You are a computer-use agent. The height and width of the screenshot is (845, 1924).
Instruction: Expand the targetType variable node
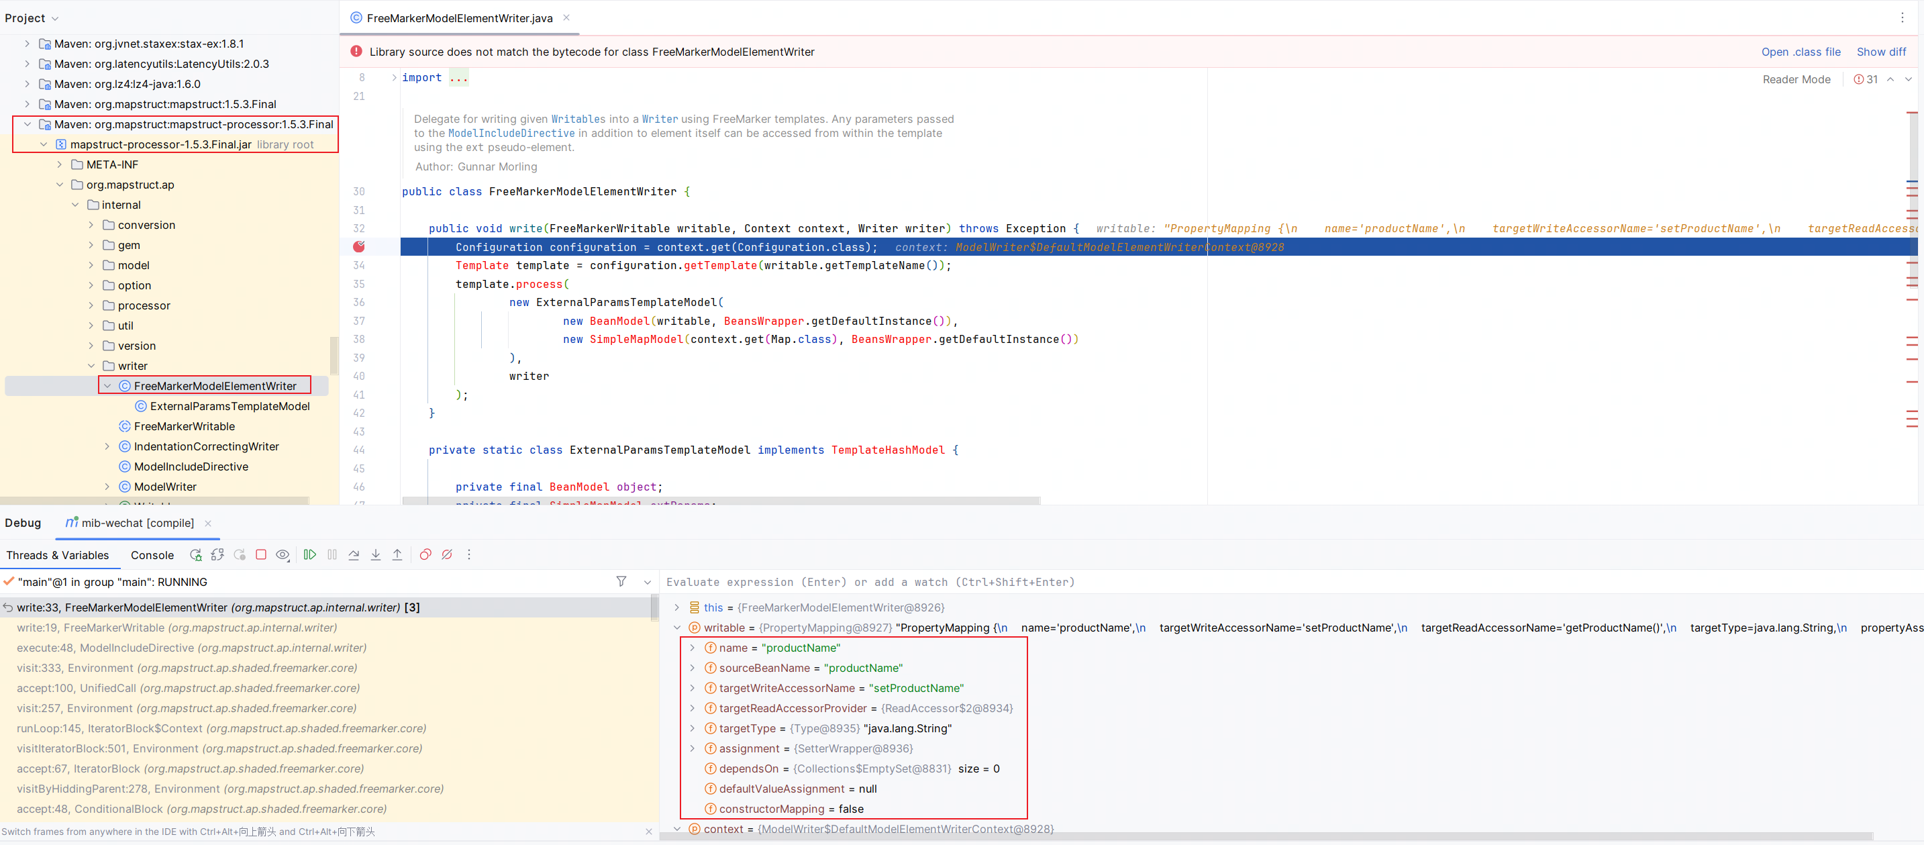click(x=693, y=728)
